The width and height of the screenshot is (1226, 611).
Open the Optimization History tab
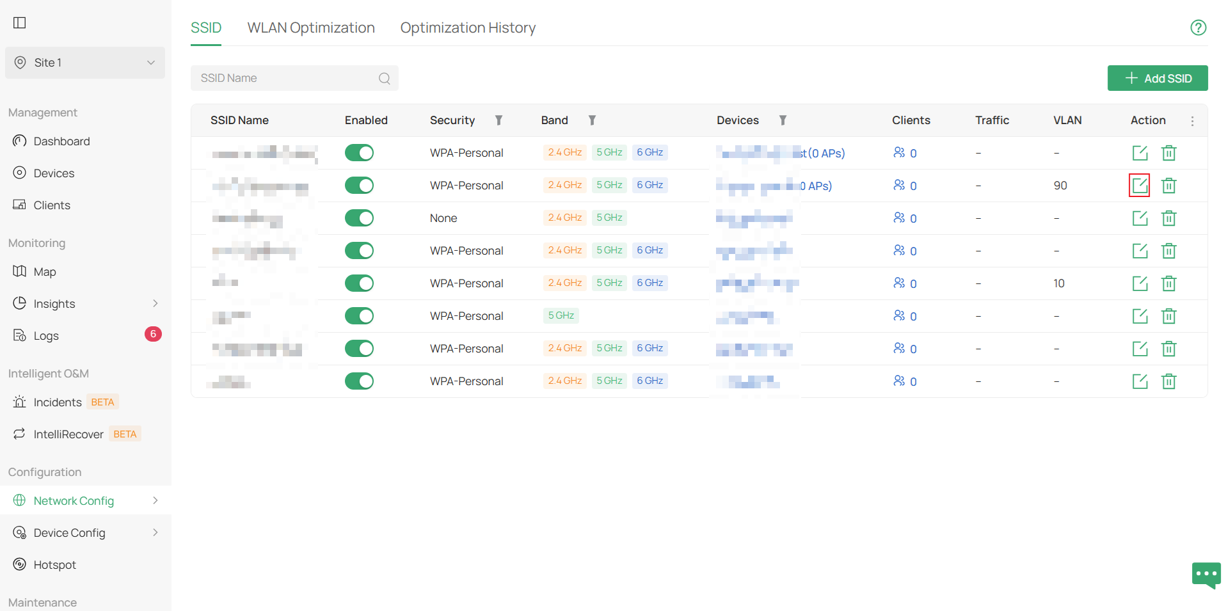point(468,28)
